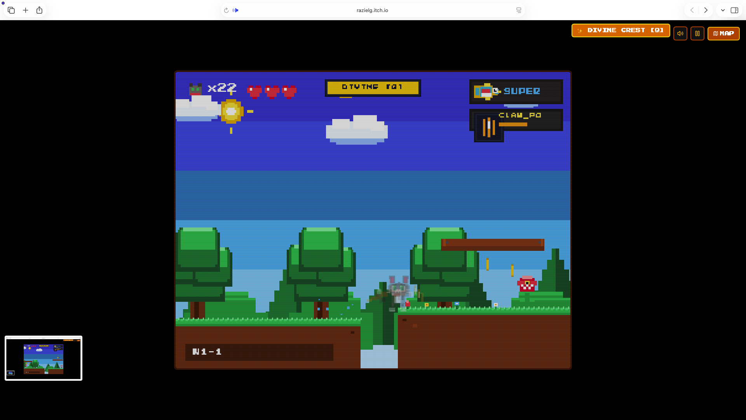Click the x22 lives counter
746x420 pixels.
pos(222,88)
